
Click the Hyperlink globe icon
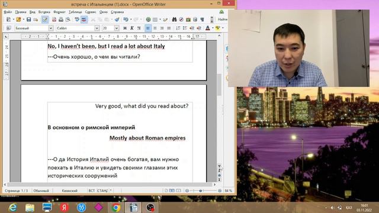148,20
